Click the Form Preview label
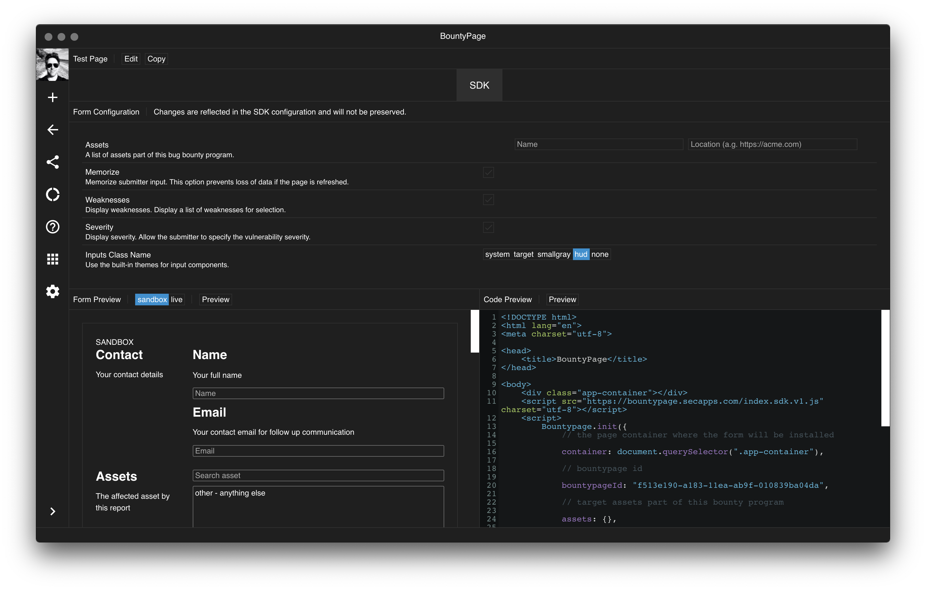Screen dimensions: 926x590 (x=97, y=299)
